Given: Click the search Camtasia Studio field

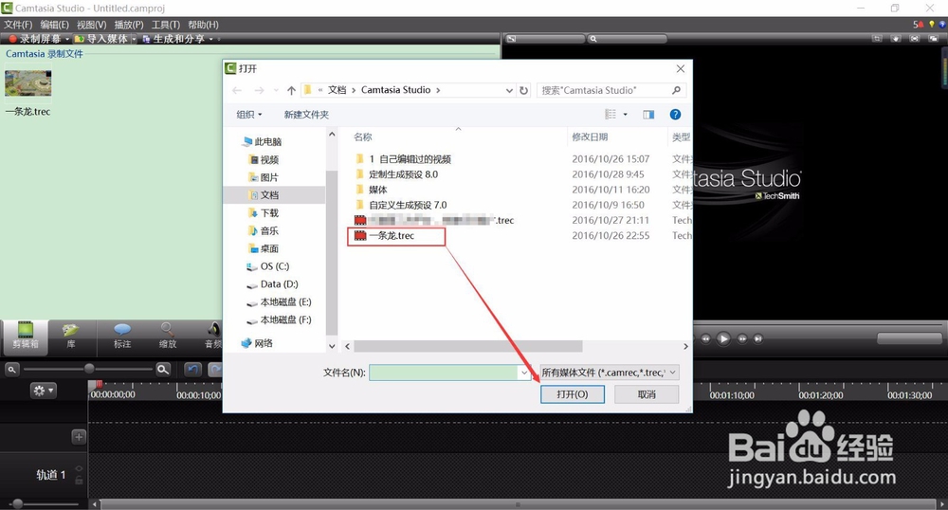Looking at the screenshot, I should 605,90.
